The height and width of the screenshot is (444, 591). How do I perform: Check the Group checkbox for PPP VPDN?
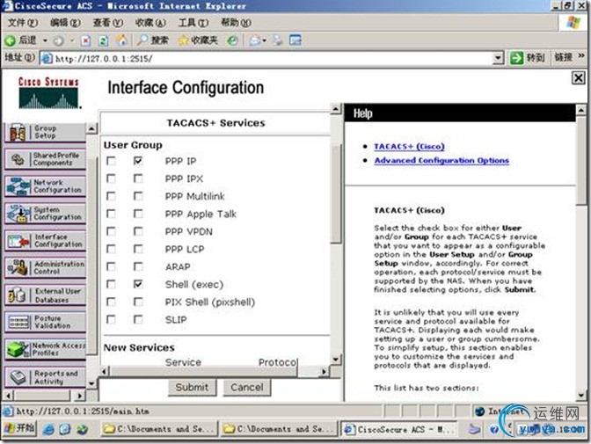coord(138,232)
